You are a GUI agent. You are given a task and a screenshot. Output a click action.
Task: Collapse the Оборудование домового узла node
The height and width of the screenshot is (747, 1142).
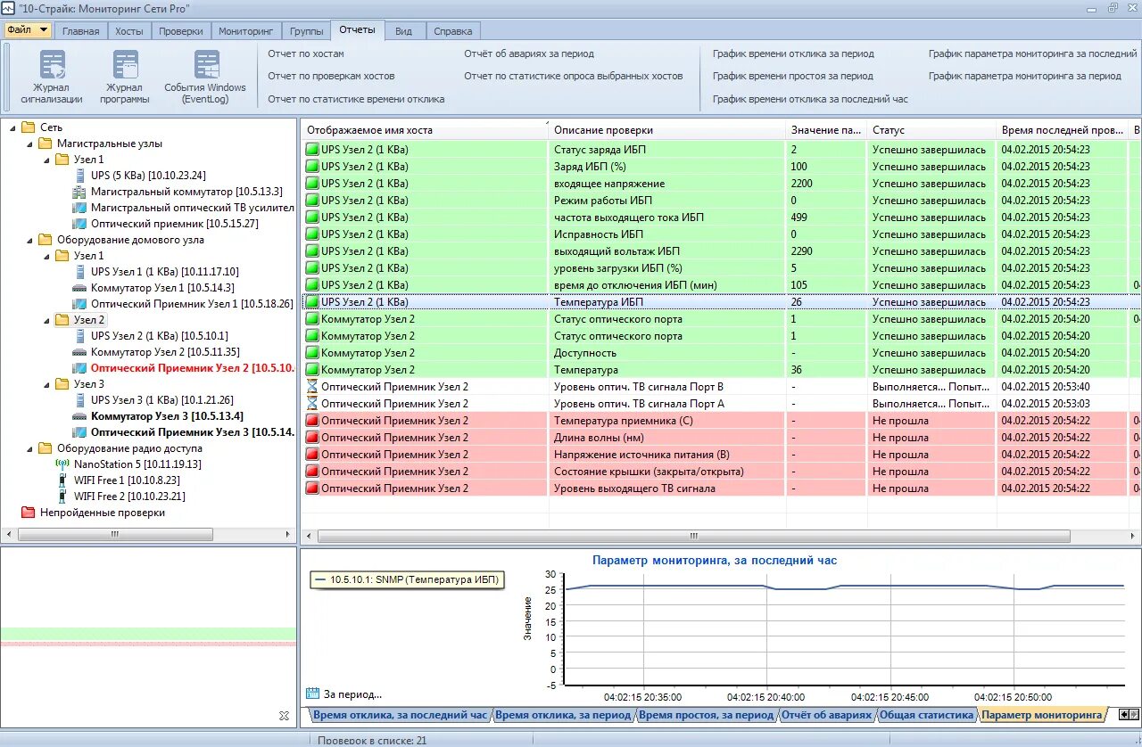[29, 240]
